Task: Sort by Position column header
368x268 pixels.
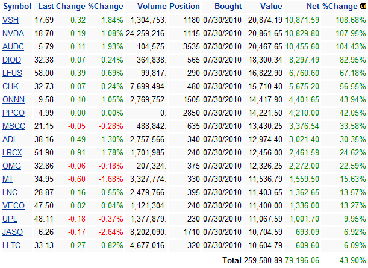Action: (184, 7)
